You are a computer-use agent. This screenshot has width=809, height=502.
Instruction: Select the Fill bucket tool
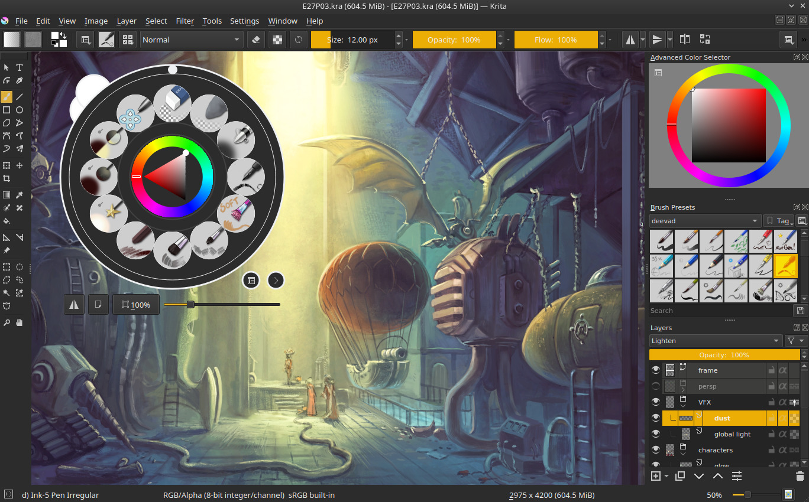[7, 221]
